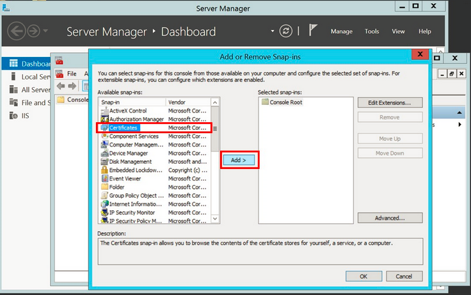
Task: Click the Device Manager snap-in icon
Action: click(x=104, y=153)
